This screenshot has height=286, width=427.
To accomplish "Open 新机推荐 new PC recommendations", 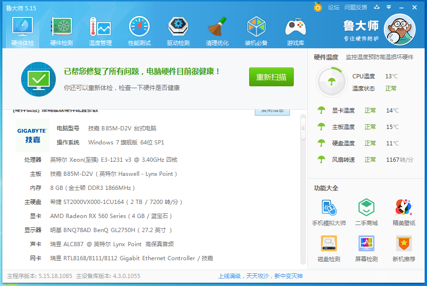I will point(404,248).
